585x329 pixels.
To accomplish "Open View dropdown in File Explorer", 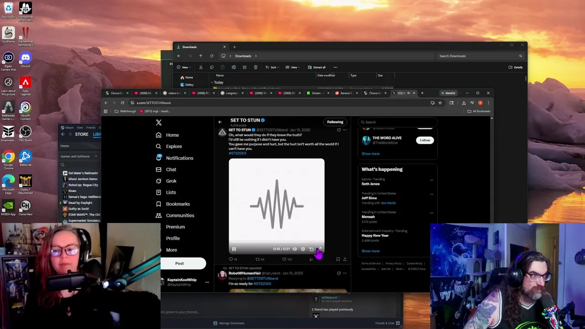I will 293,67.
